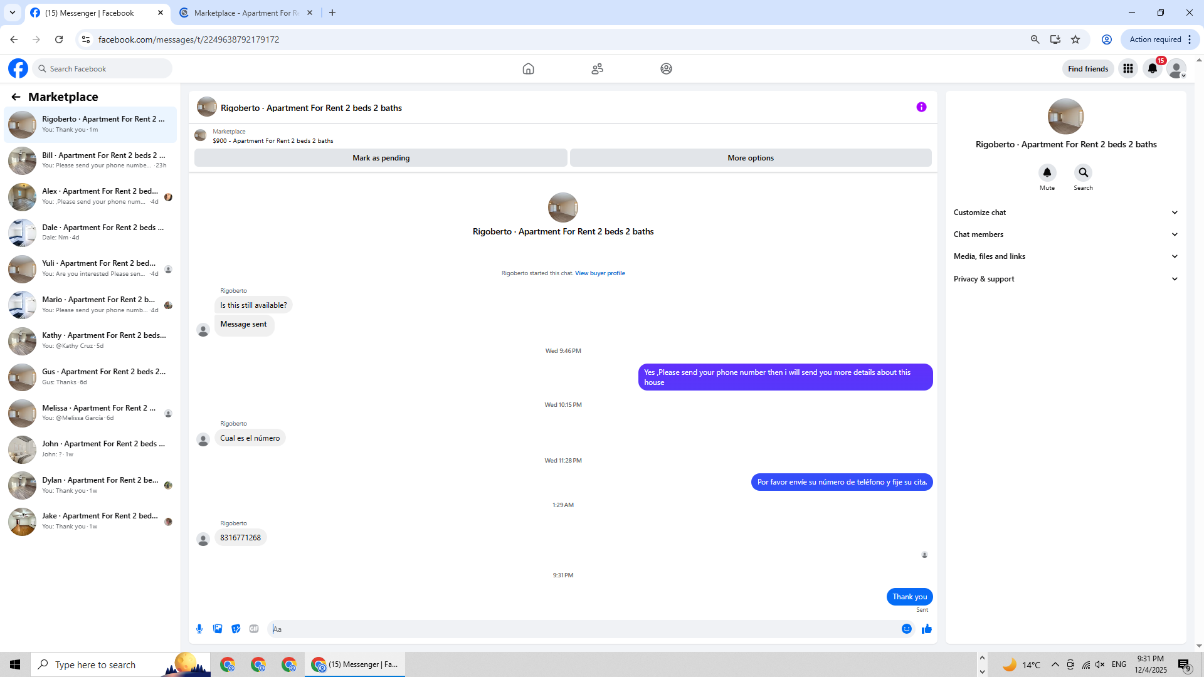
Task: Open the sticker picker icon
Action: tap(236, 629)
